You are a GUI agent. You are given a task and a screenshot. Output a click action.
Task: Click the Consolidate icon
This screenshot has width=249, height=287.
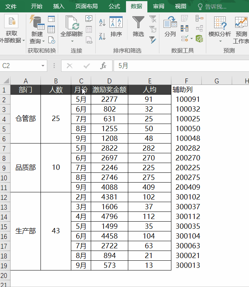pos(199,18)
